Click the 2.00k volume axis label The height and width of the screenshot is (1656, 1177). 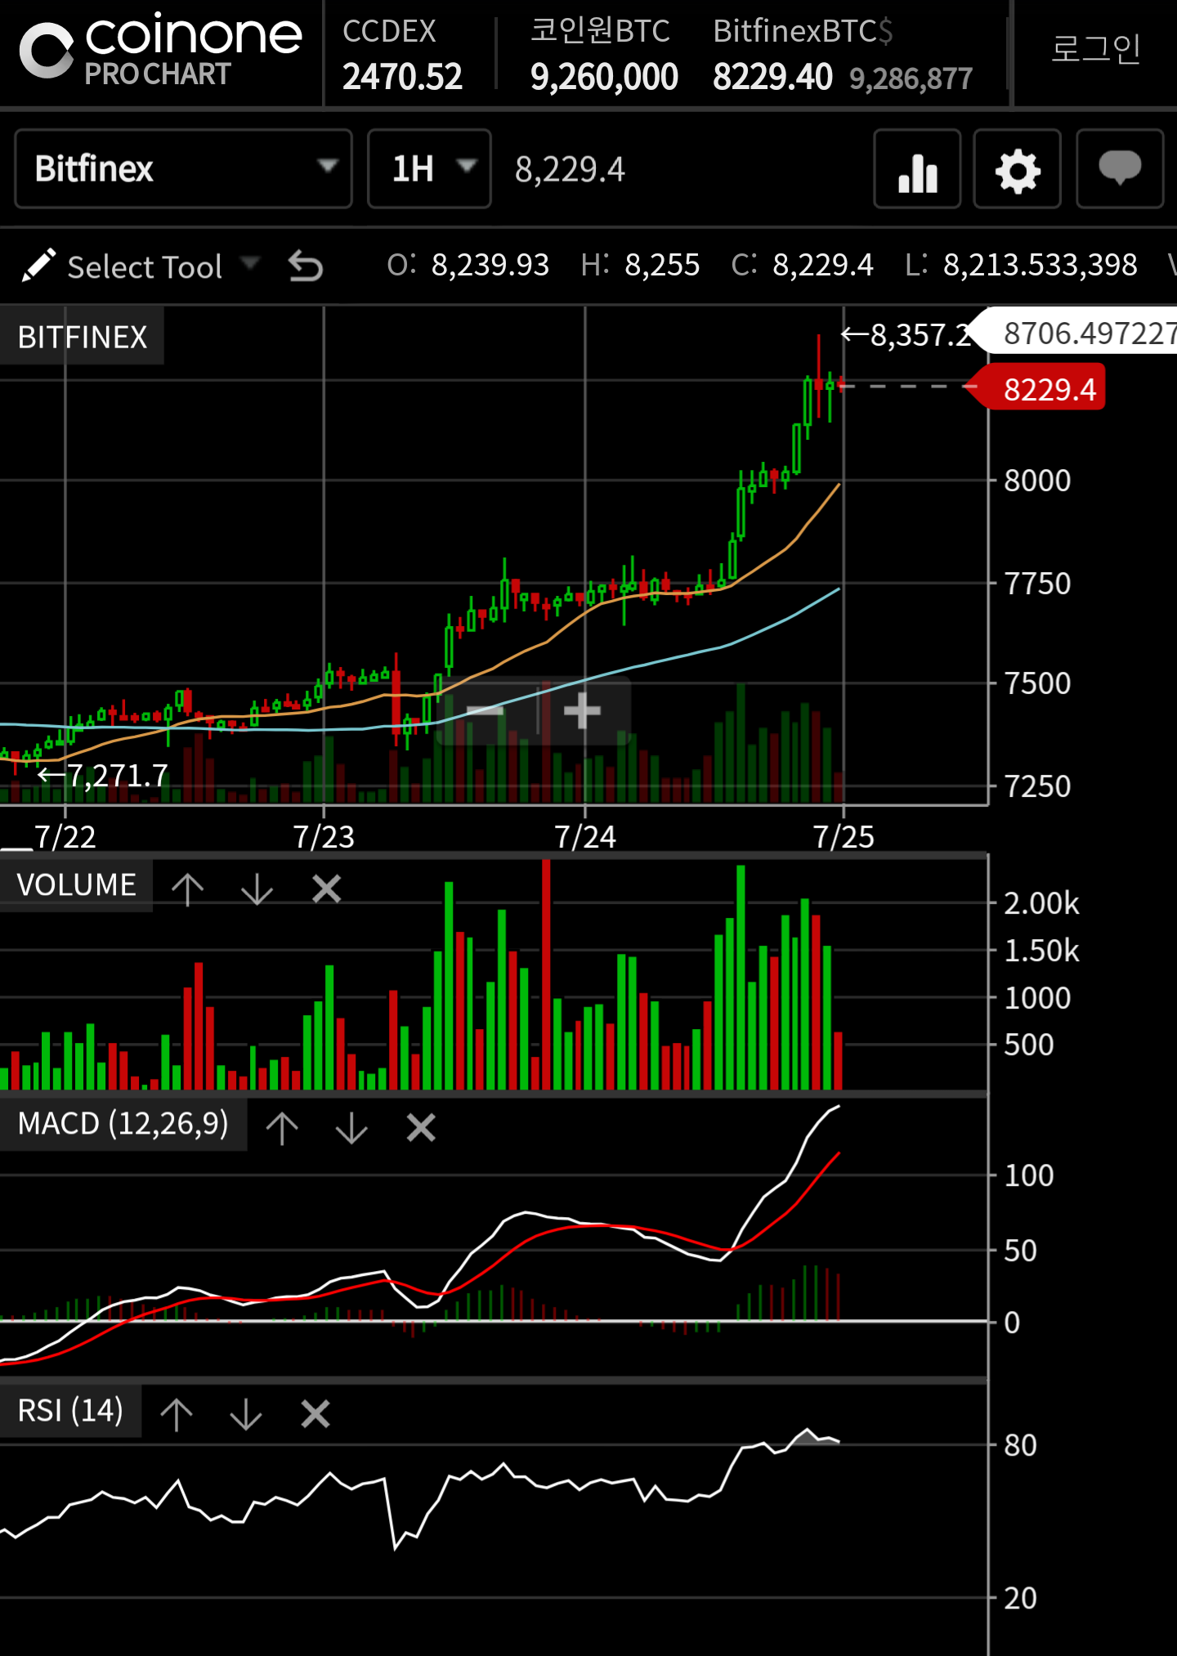(1041, 903)
